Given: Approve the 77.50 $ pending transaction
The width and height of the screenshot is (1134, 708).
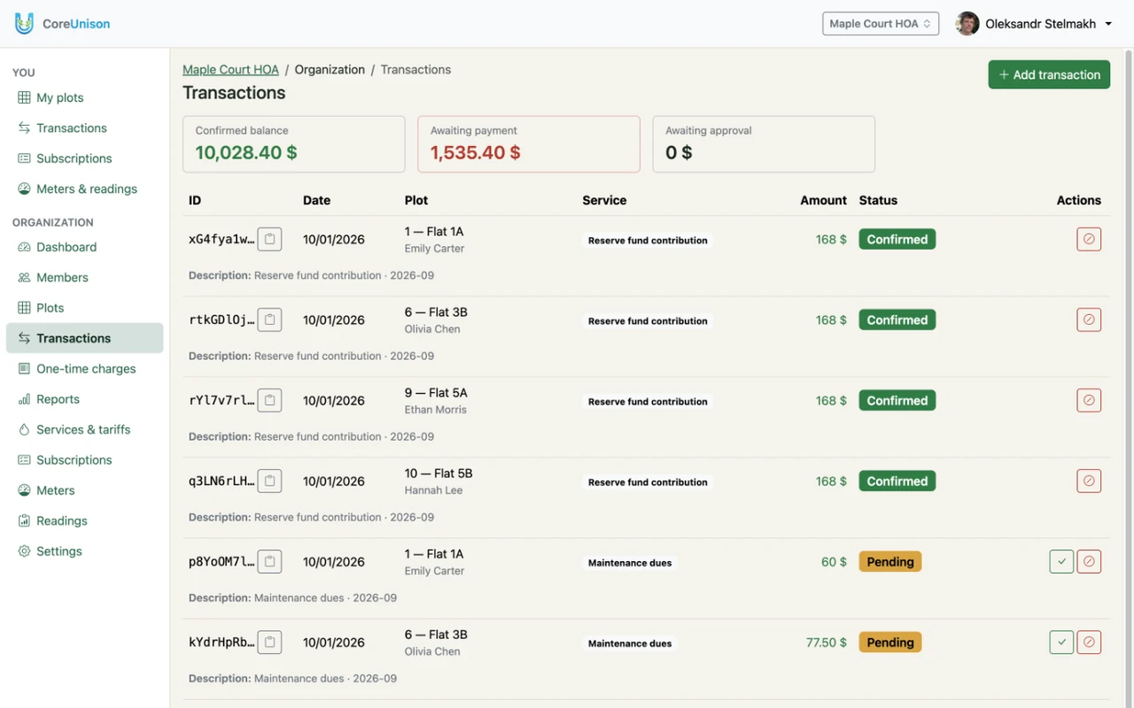Looking at the screenshot, I should (1061, 642).
